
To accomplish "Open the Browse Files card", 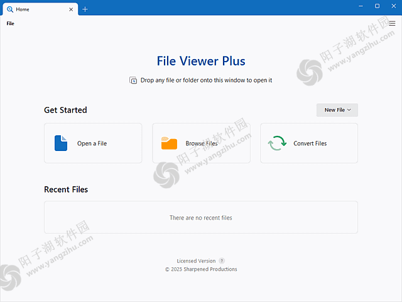I will pos(201,143).
